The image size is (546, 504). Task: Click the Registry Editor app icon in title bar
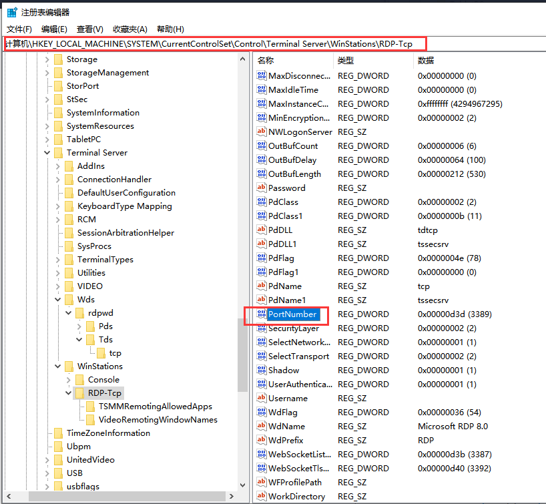pyautogui.click(x=12, y=13)
